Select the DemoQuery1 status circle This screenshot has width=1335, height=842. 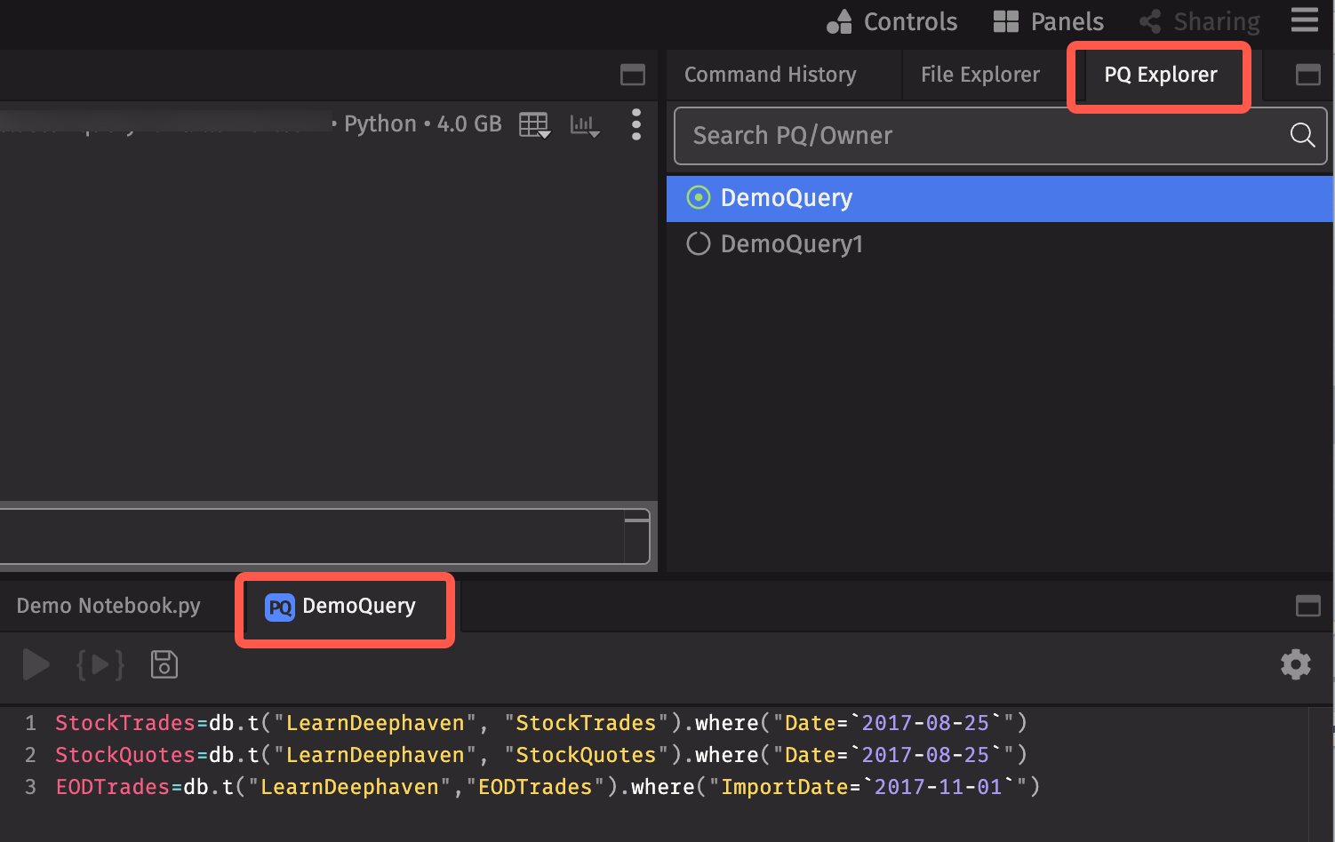(x=699, y=244)
